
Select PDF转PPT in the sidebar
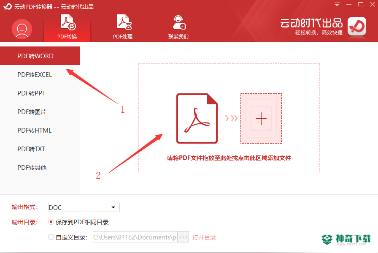[x=40, y=93]
